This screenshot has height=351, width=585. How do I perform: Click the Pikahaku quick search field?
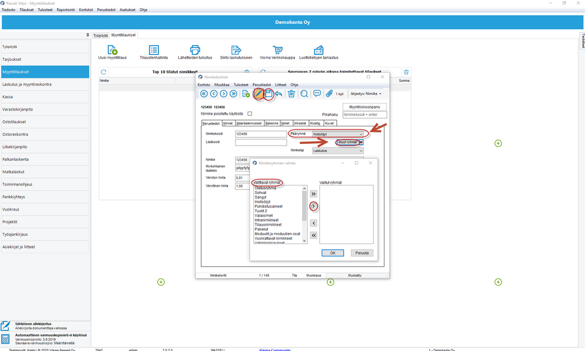[365, 115]
